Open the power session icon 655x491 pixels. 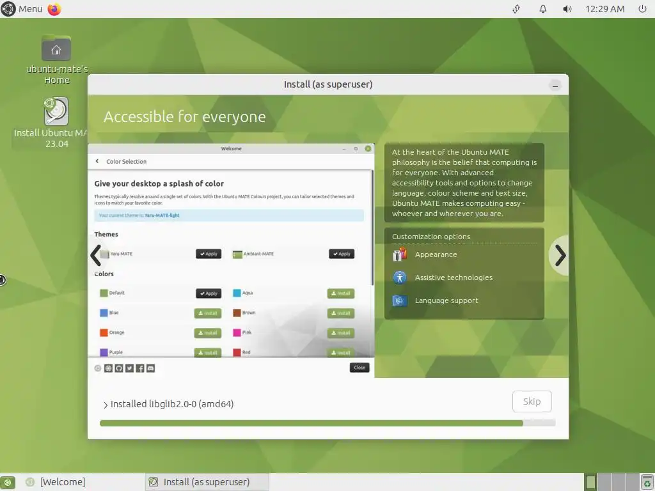point(642,9)
